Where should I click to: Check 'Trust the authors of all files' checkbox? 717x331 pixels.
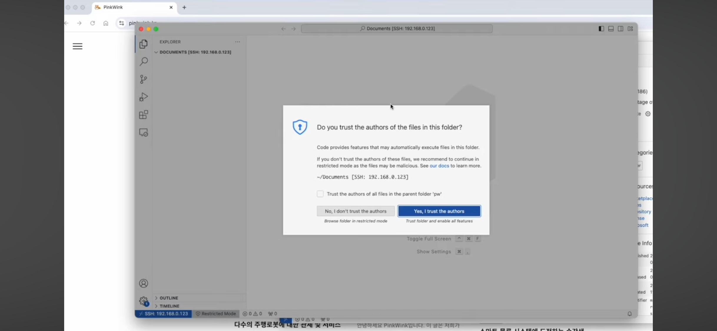pos(320,194)
